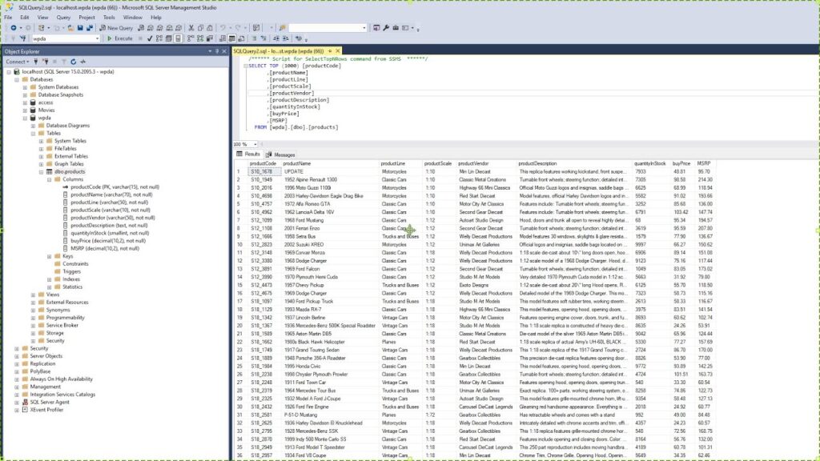Viewport: 820px width, 461px height.
Task: Select the S10_1678 productCode cell
Action: click(x=263, y=171)
